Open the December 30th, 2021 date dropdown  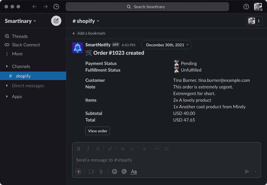tap(167, 45)
